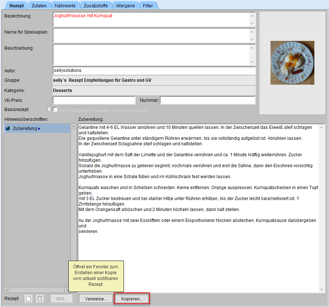Select Zubereitung entry in Hinweisüberschriften list

[25, 128]
